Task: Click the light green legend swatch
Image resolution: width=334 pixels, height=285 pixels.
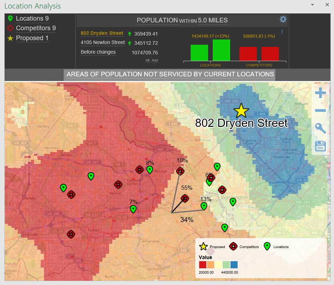Action: point(226,265)
